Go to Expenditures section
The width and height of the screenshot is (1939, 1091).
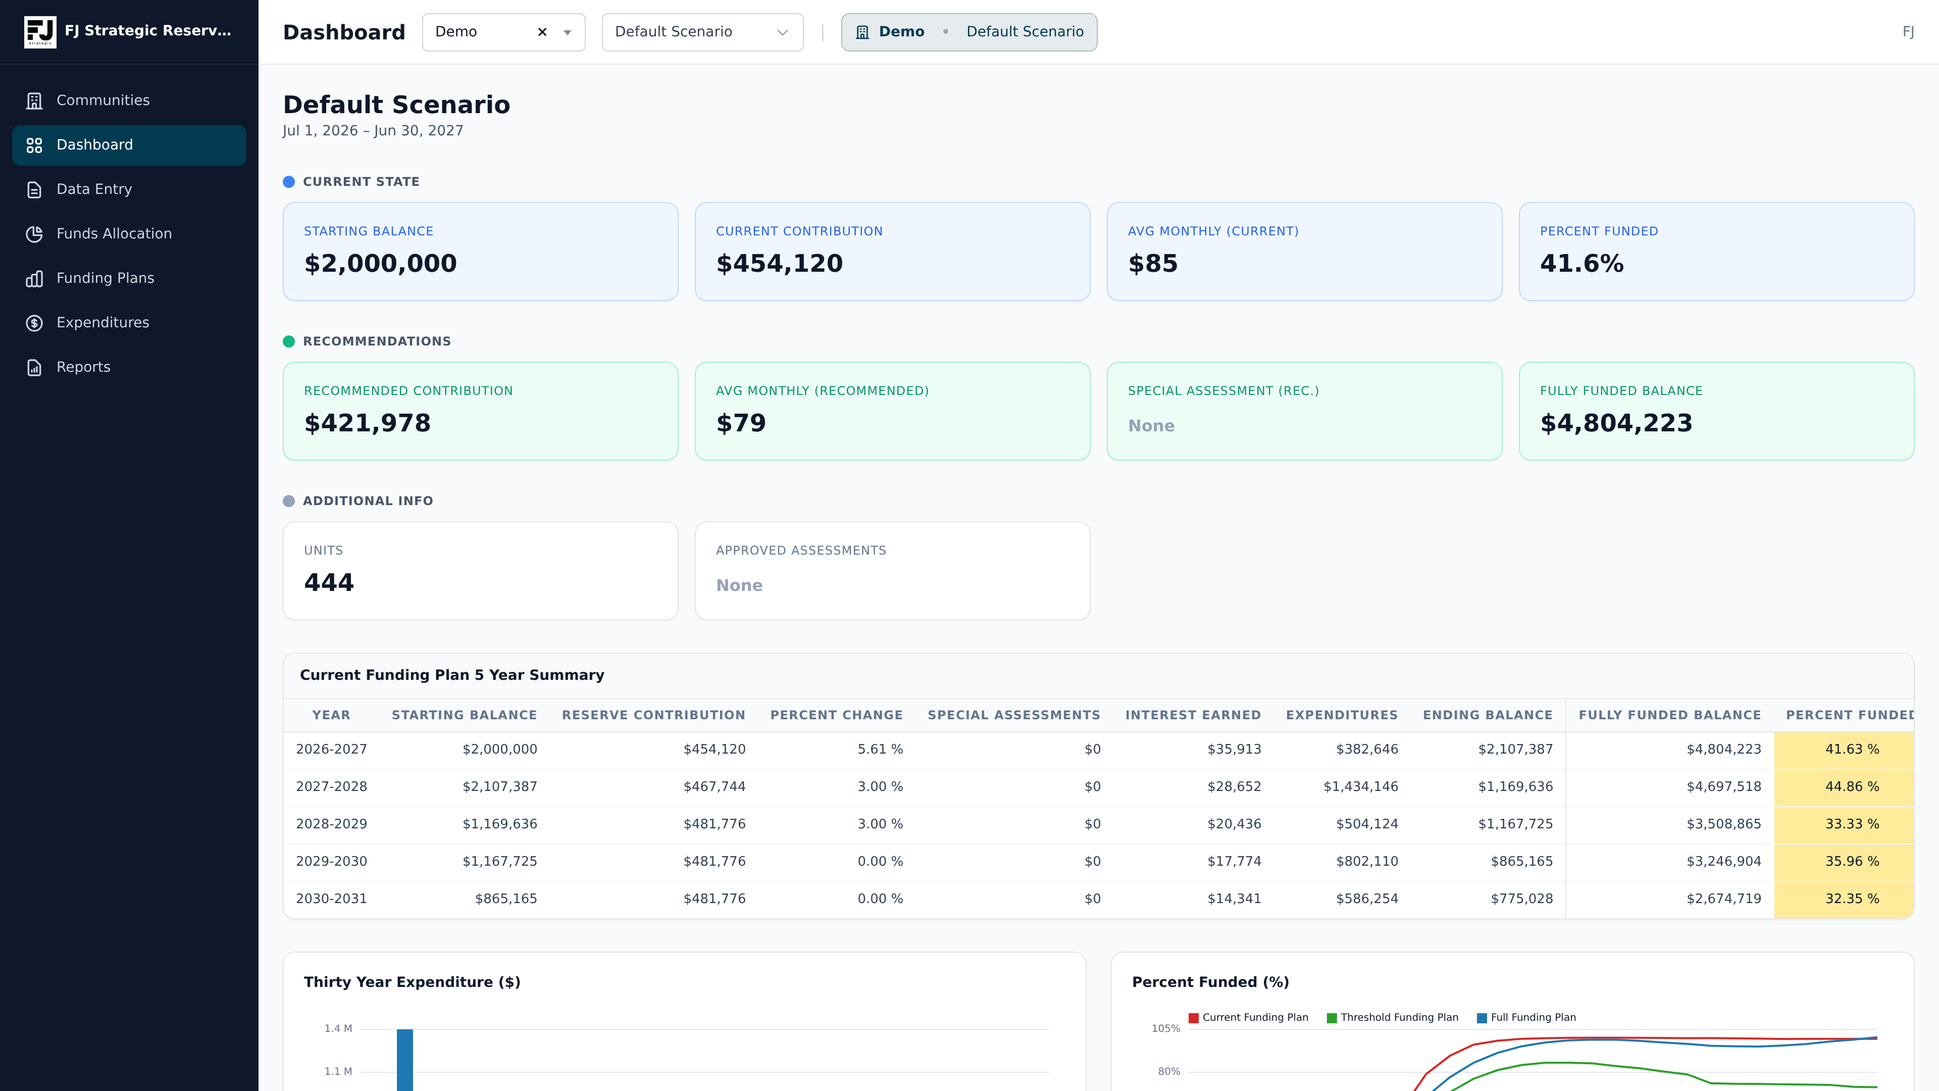[129, 323]
